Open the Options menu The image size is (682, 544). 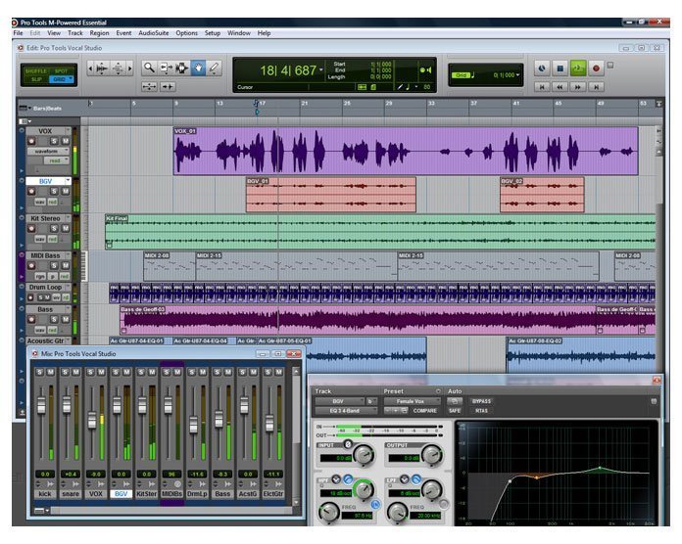pyautogui.click(x=186, y=33)
